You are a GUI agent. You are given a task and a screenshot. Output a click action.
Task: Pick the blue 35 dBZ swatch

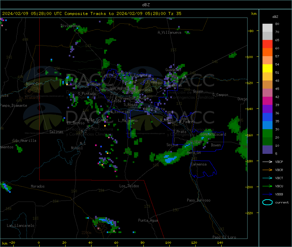pyautogui.click(x=267, y=117)
